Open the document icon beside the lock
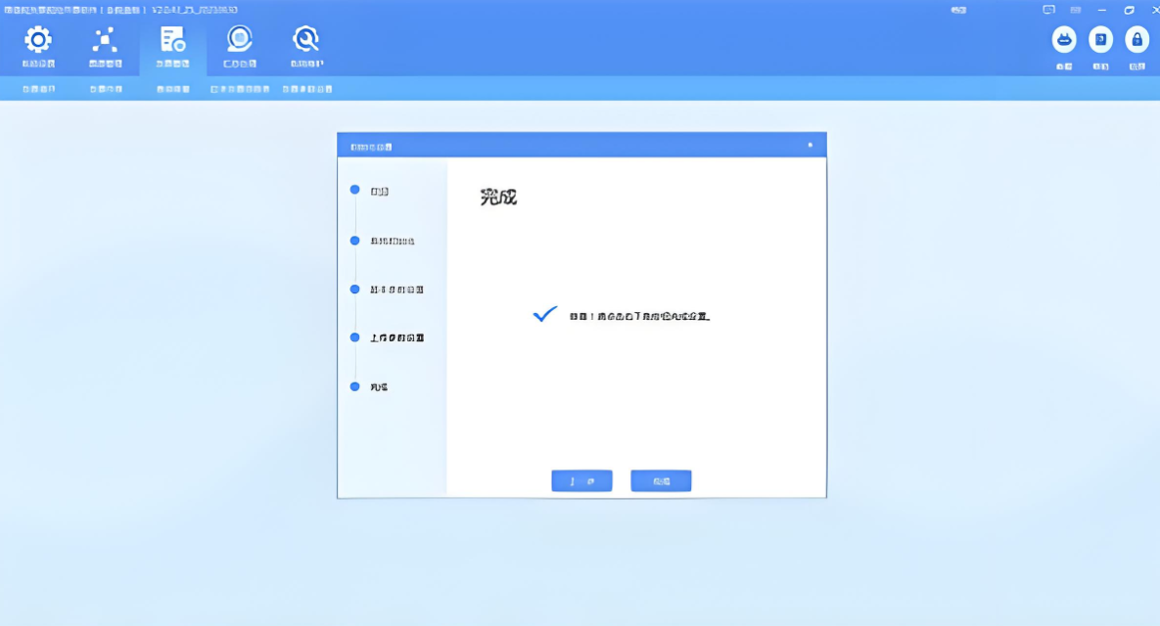Image resolution: width=1160 pixels, height=626 pixels. click(1098, 40)
